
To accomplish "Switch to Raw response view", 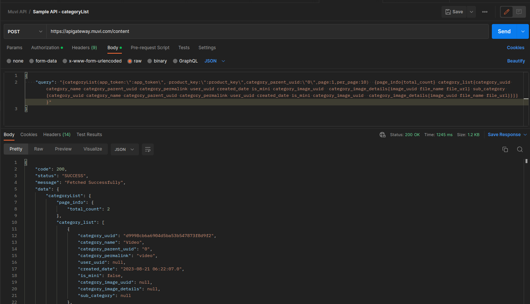I will coord(39,149).
